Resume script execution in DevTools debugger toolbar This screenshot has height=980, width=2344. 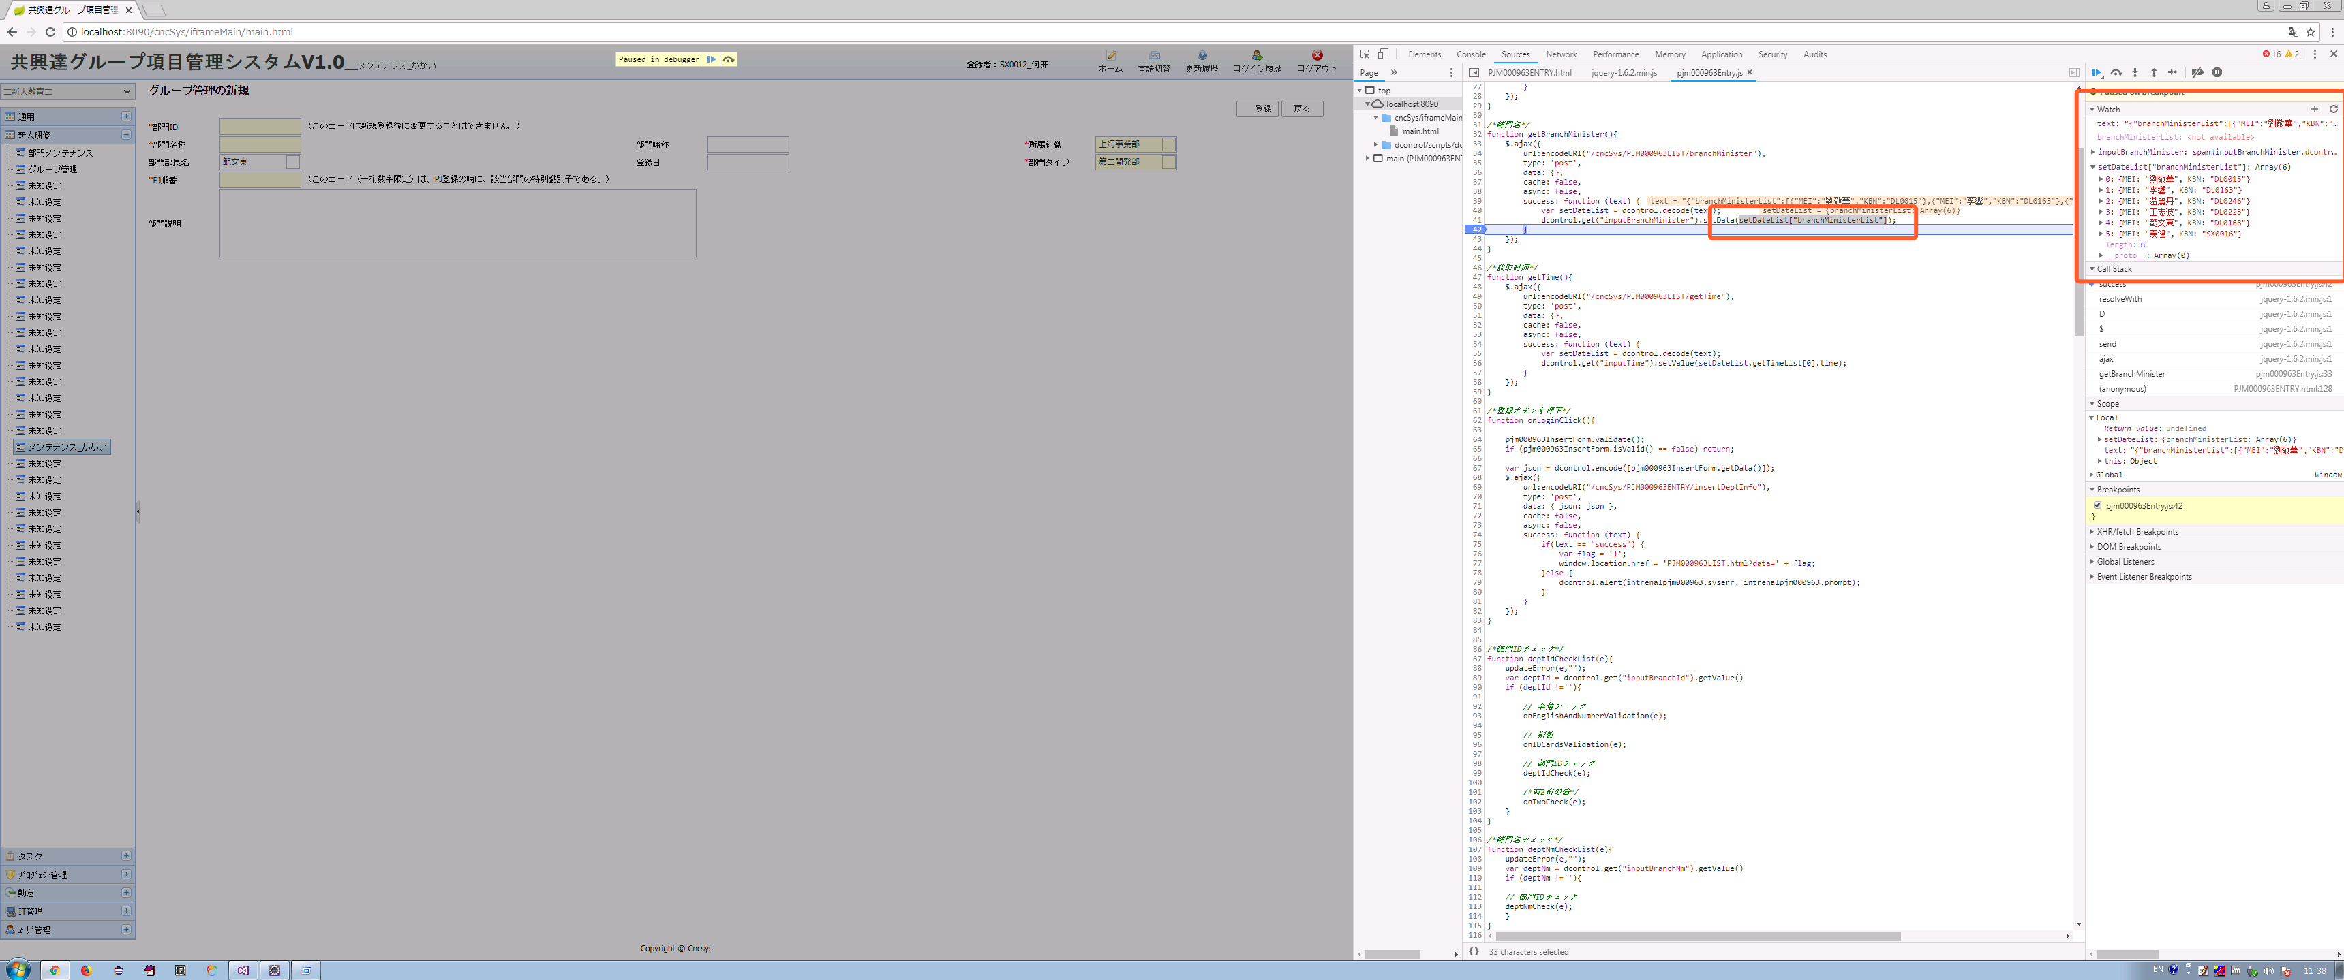2097,73
